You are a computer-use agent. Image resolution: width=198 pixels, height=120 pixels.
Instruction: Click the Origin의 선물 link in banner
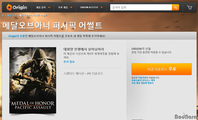[16, 36]
